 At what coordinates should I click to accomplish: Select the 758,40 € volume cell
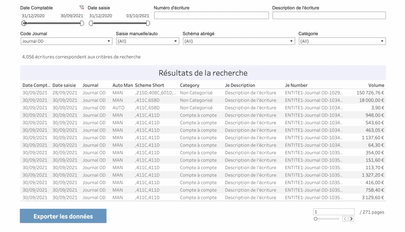[375, 190]
